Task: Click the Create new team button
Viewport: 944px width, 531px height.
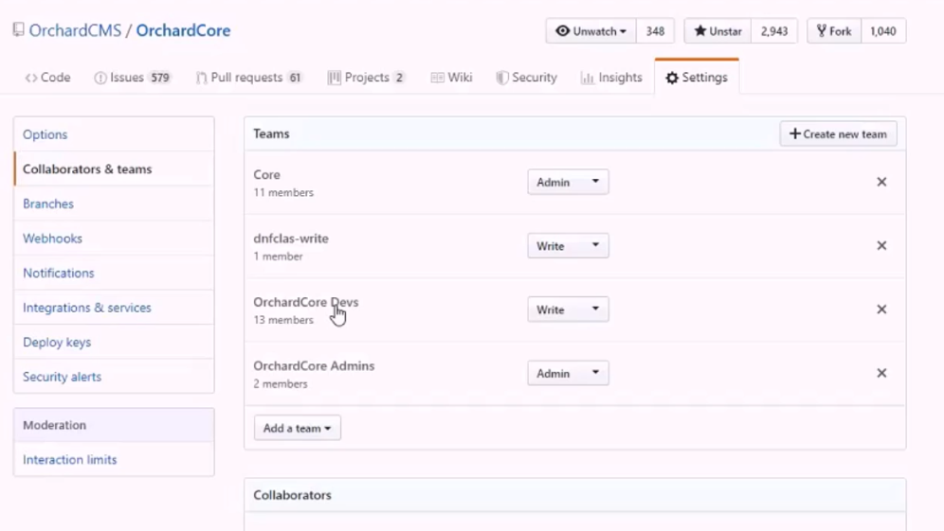Action: coord(838,133)
